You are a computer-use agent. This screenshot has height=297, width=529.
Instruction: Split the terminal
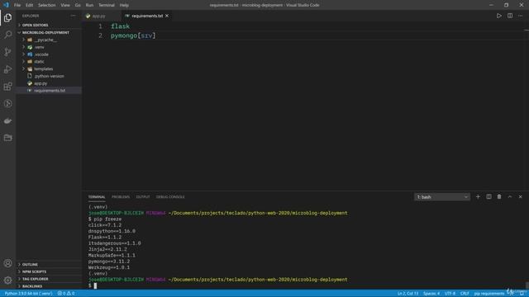[488, 196]
